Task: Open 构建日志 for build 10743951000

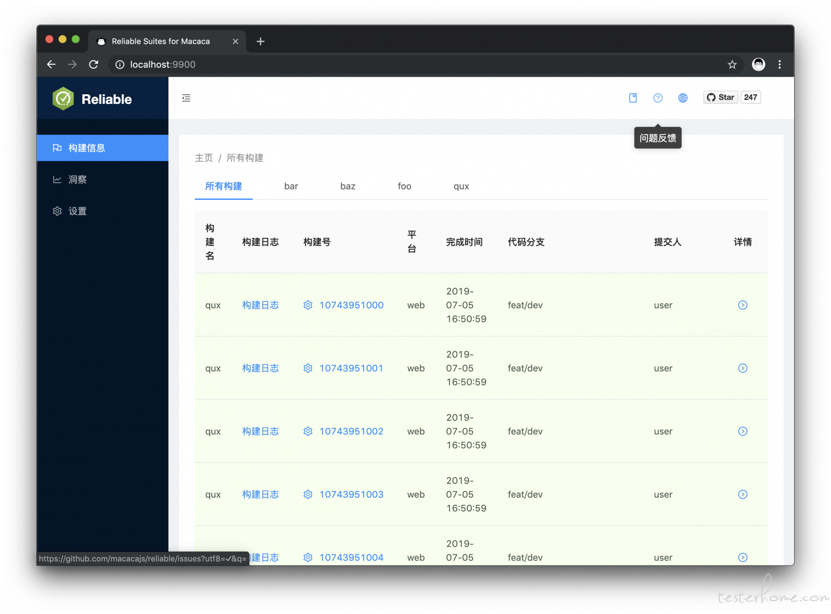Action: point(260,305)
